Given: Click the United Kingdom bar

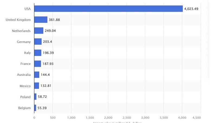Looking at the screenshot, I should [x=41, y=20].
